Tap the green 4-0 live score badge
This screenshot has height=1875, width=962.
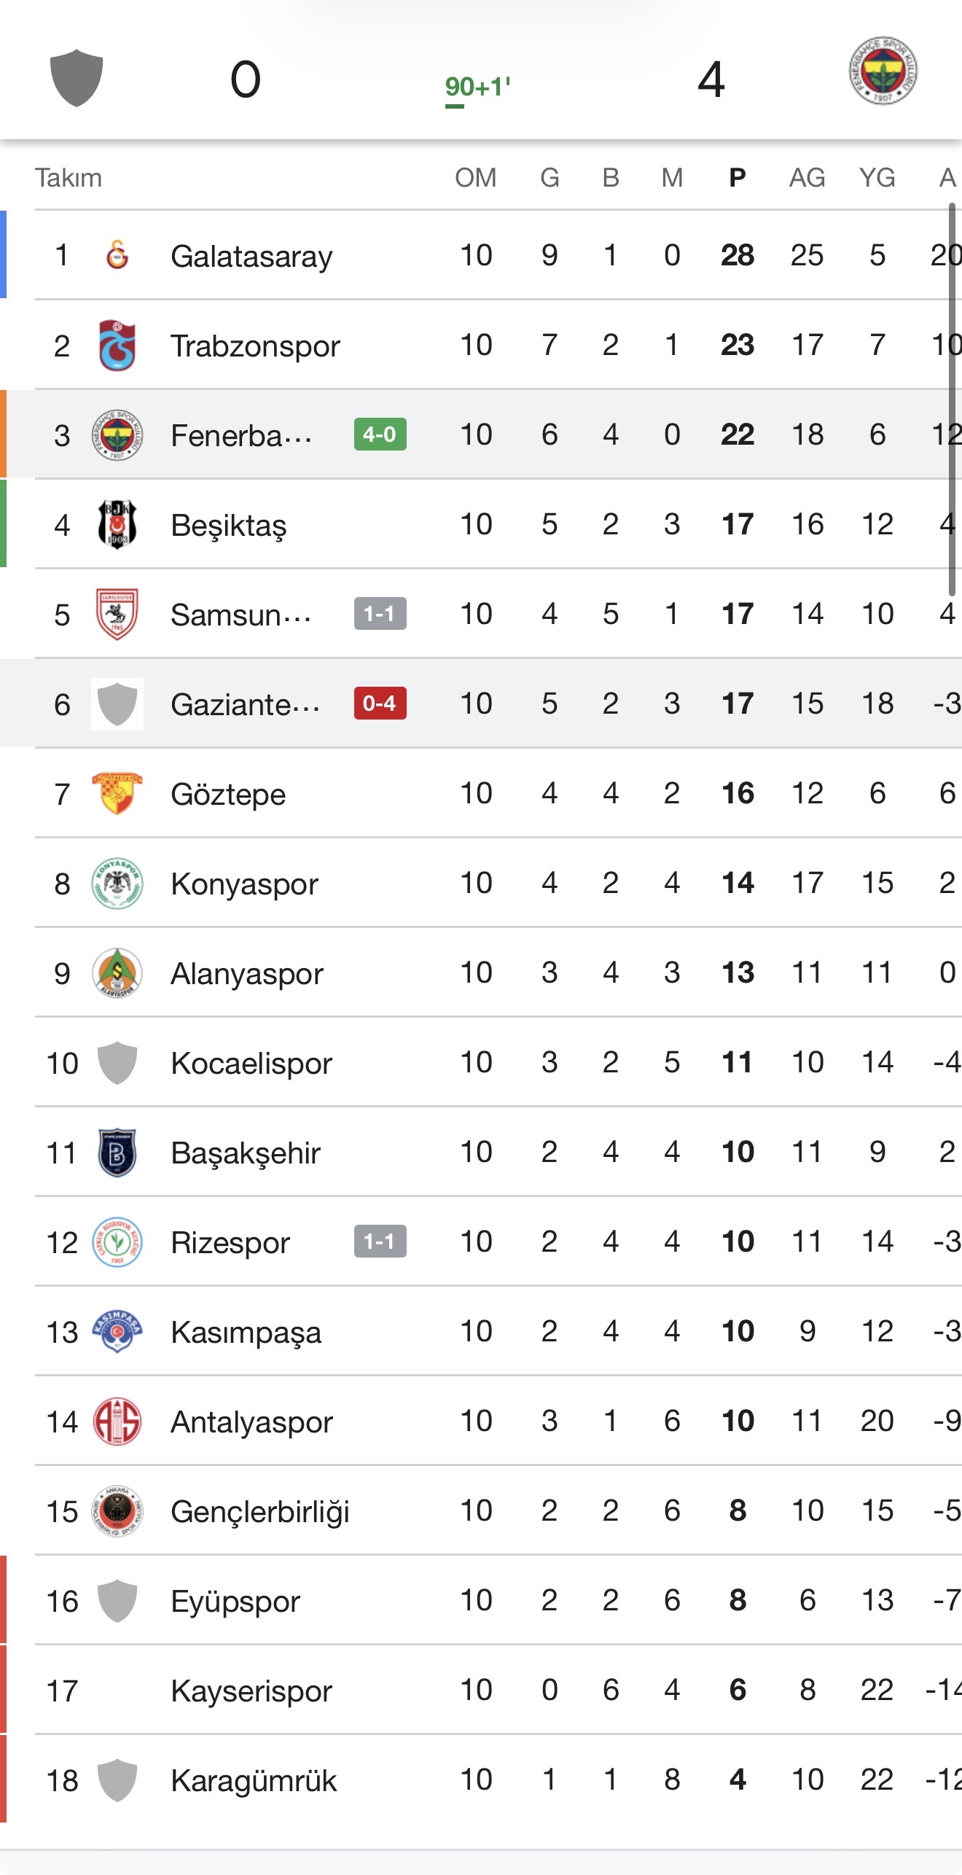point(380,434)
